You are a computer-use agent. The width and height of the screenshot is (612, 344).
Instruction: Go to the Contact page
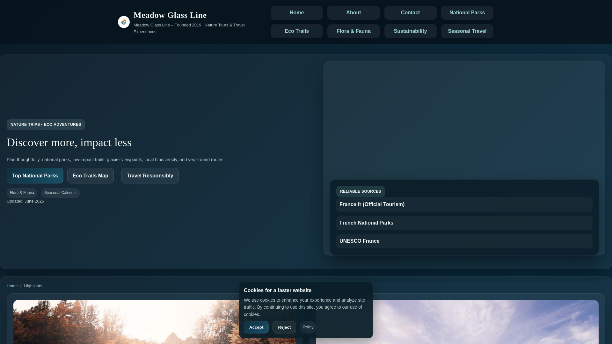point(410,13)
